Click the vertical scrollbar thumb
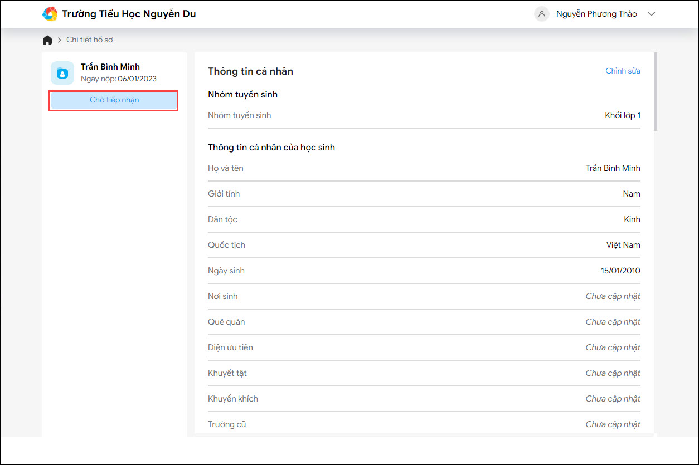Viewport: 699px width, 465px height. [x=656, y=92]
